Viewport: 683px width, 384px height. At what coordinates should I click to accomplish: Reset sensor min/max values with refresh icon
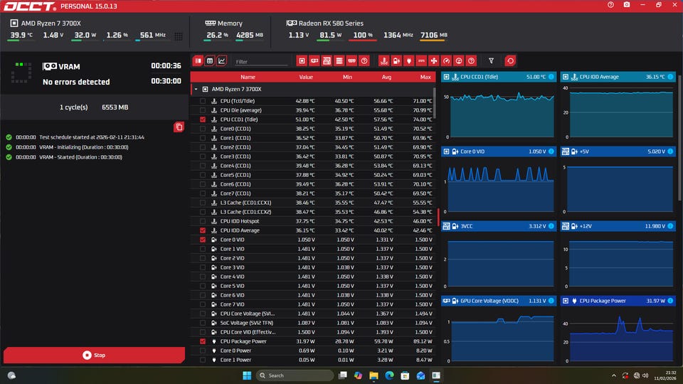(x=510, y=61)
